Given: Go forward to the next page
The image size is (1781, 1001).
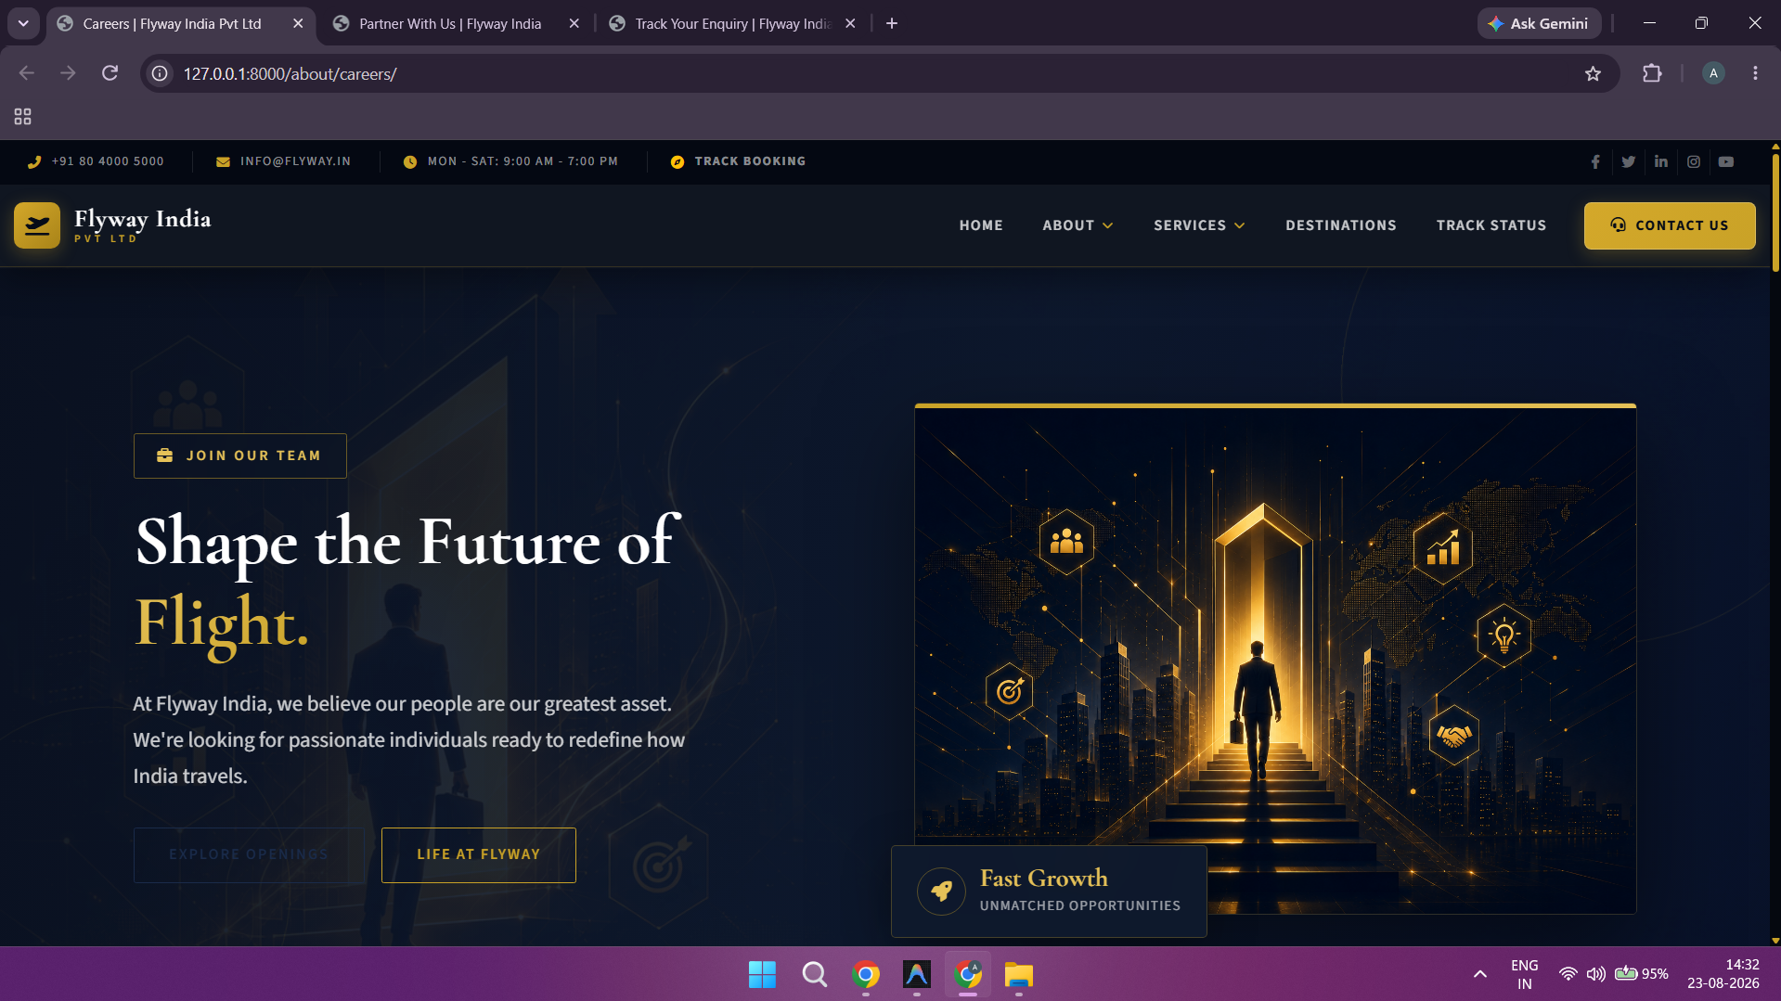Looking at the screenshot, I should (x=68, y=73).
